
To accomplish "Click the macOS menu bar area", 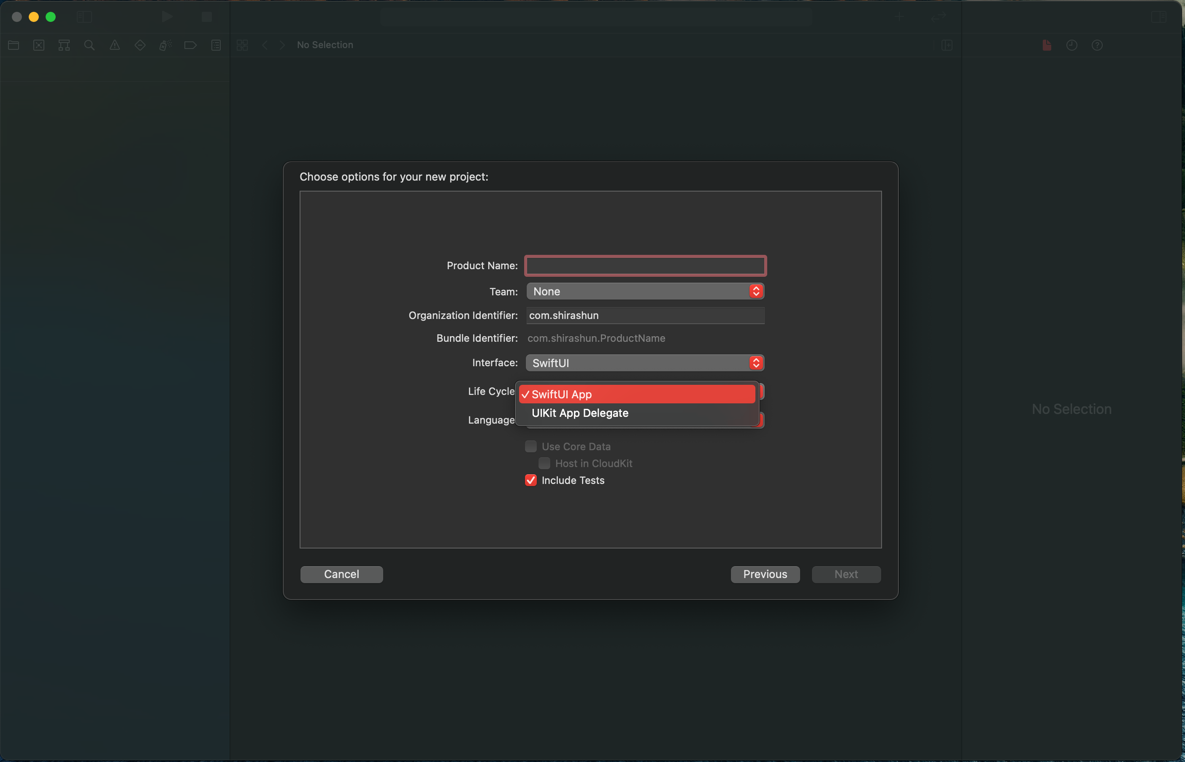I will [x=592, y=16].
